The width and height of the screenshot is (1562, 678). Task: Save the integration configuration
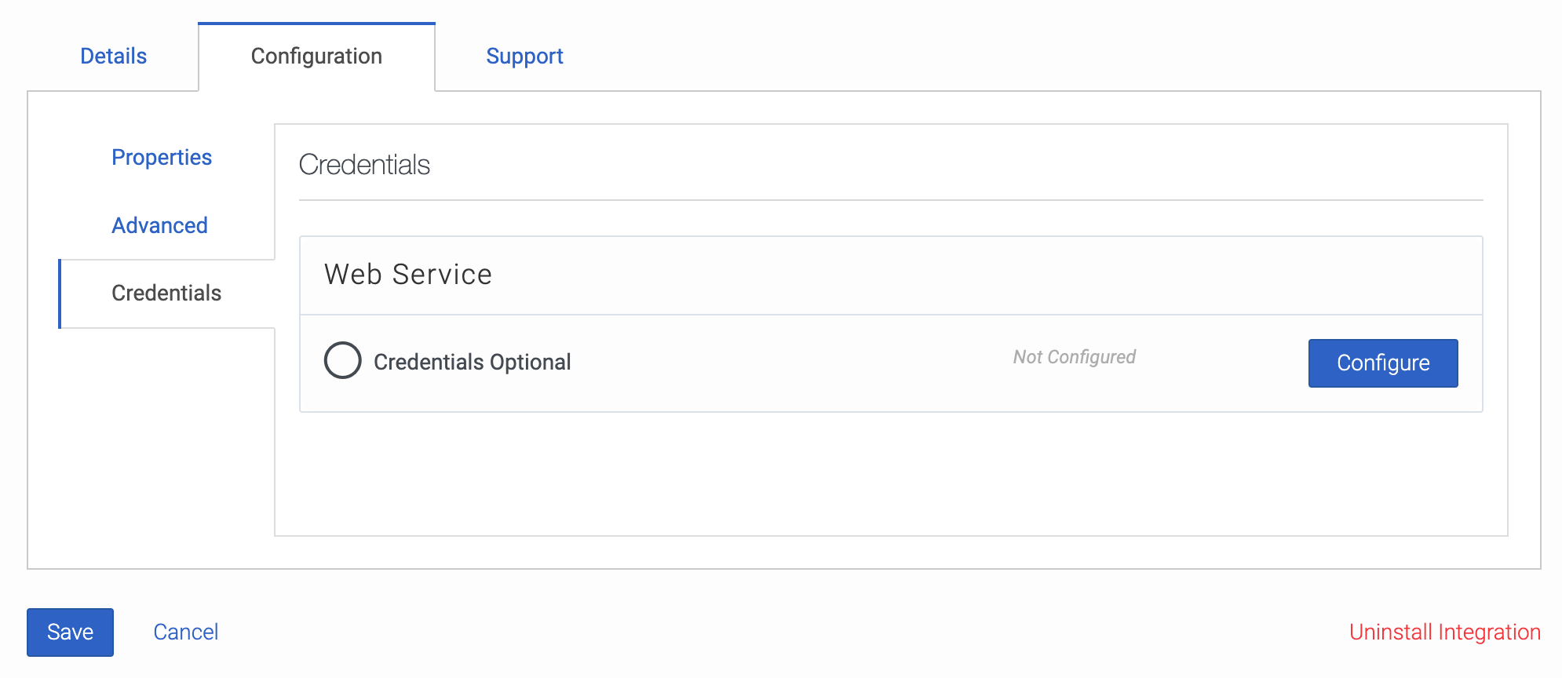[x=70, y=632]
